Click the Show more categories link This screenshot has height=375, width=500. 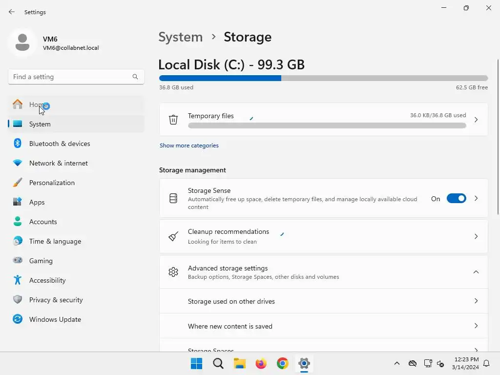pyautogui.click(x=189, y=146)
